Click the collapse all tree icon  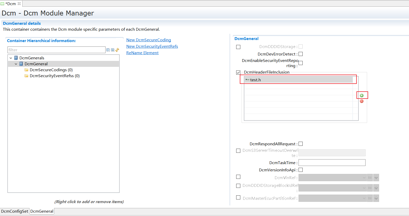click(108, 50)
